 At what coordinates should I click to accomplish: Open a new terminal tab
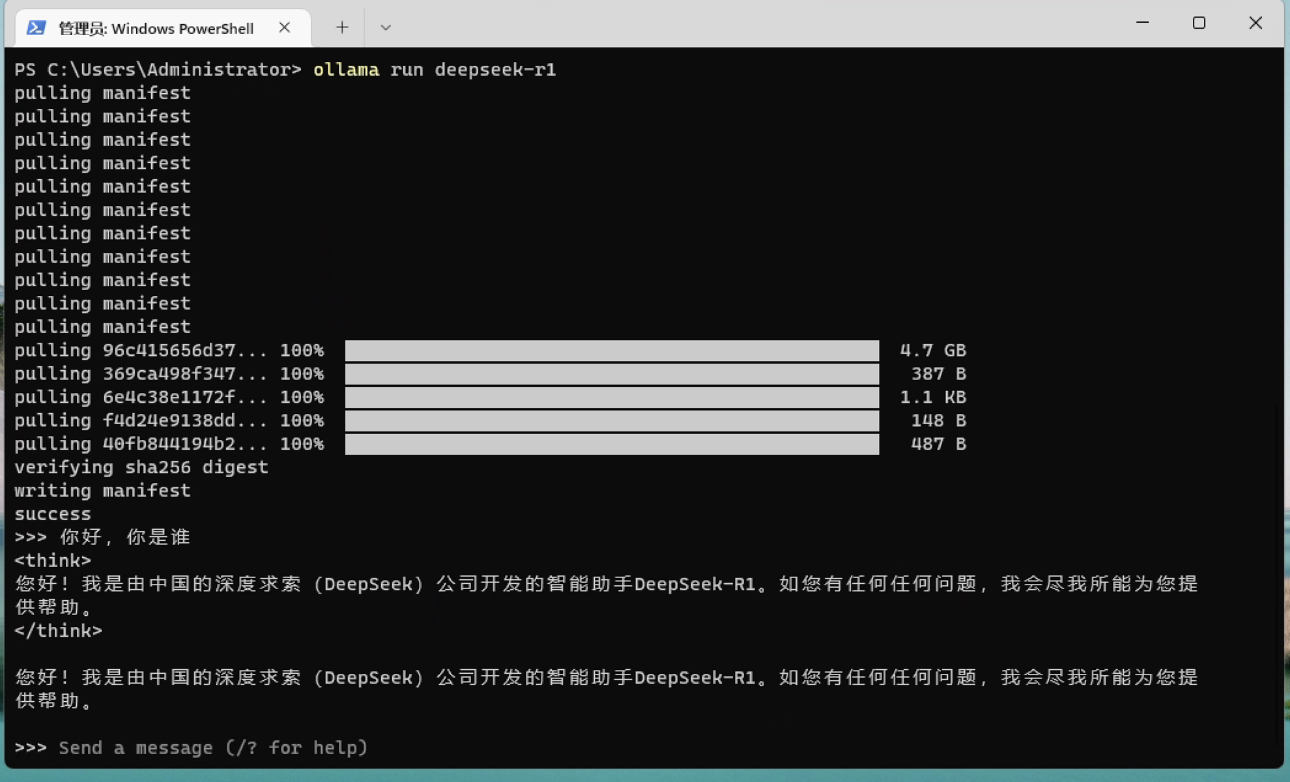click(x=342, y=27)
